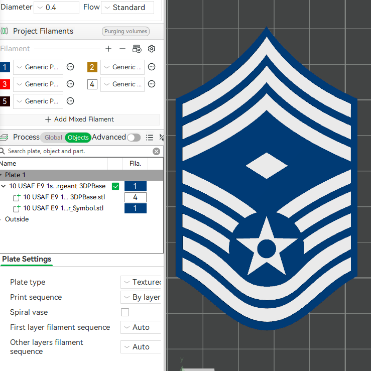Add a new filament with plus icon
Viewport: 371px width, 371px height.
[108, 49]
